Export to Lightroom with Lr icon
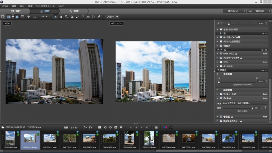Screen dimensions: 272x153 coord(171,128)
